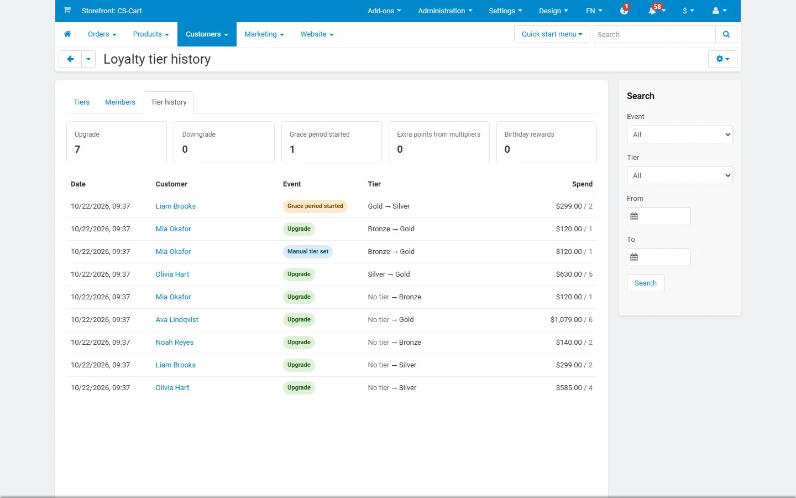796x498 pixels.
Task: Open the Website menu
Action: (317, 34)
